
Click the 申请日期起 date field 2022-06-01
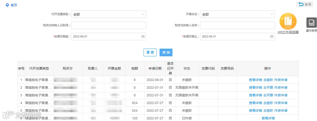click(109, 36)
